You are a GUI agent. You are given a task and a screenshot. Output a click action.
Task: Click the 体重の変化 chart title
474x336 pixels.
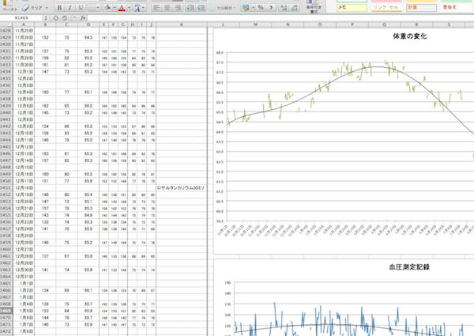(409, 36)
